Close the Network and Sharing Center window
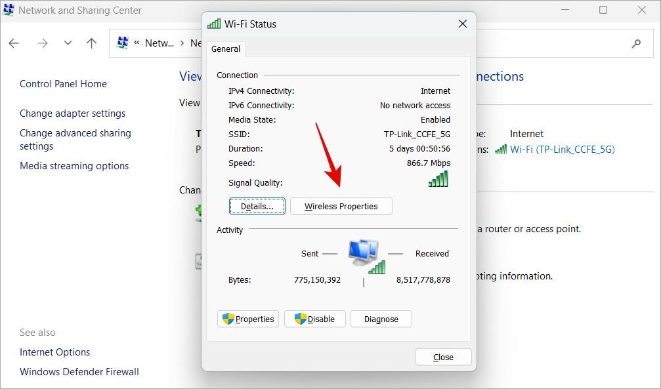The width and height of the screenshot is (661, 389). point(641,10)
